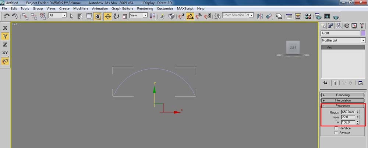The height and width of the screenshot is (148, 368).
Task: Select the Select and Link tool
Action: [x=25, y=16]
